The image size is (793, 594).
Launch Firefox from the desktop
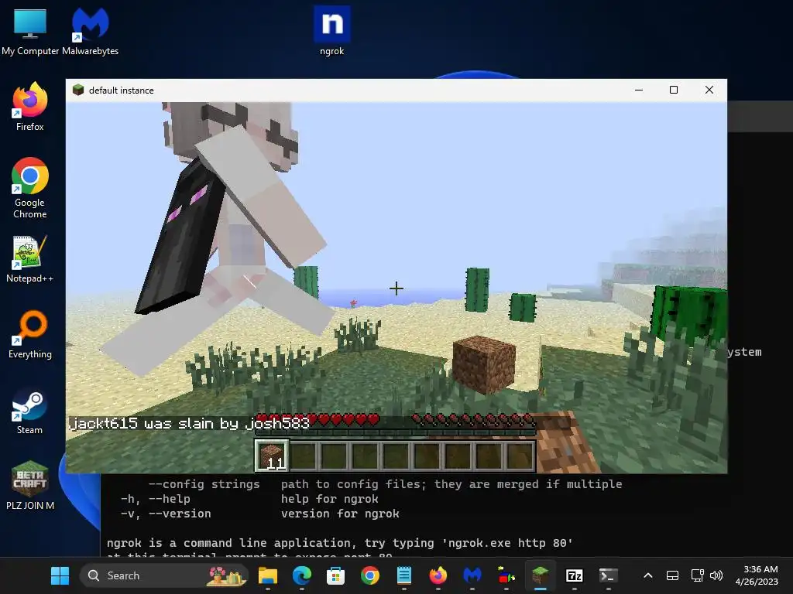click(x=30, y=107)
